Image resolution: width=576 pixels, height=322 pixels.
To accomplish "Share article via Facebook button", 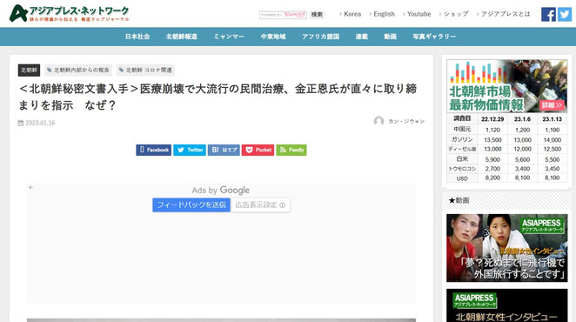I will click(153, 150).
